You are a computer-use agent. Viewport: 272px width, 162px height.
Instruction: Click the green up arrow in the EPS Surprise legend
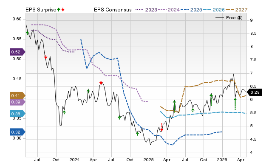click(x=59, y=10)
